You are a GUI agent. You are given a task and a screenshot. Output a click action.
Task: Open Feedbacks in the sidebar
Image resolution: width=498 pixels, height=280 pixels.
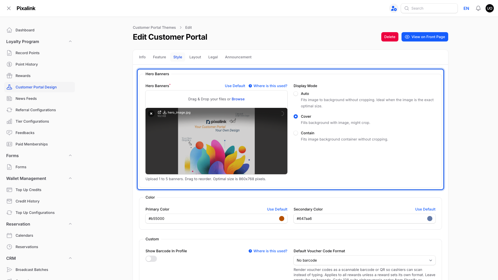[x=39, y=133]
